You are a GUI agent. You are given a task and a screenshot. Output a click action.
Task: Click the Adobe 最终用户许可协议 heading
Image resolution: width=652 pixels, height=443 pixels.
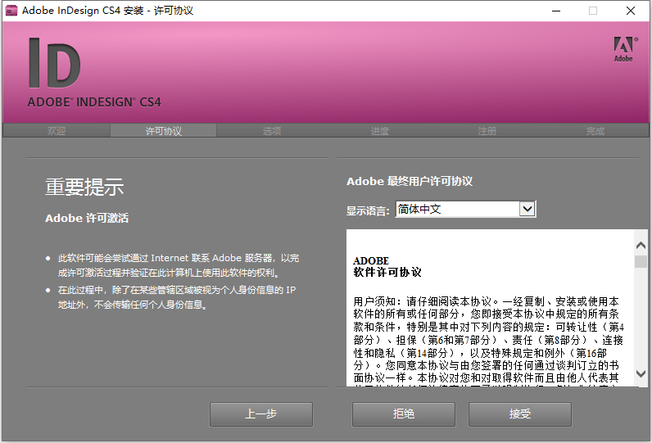(x=410, y=181)
